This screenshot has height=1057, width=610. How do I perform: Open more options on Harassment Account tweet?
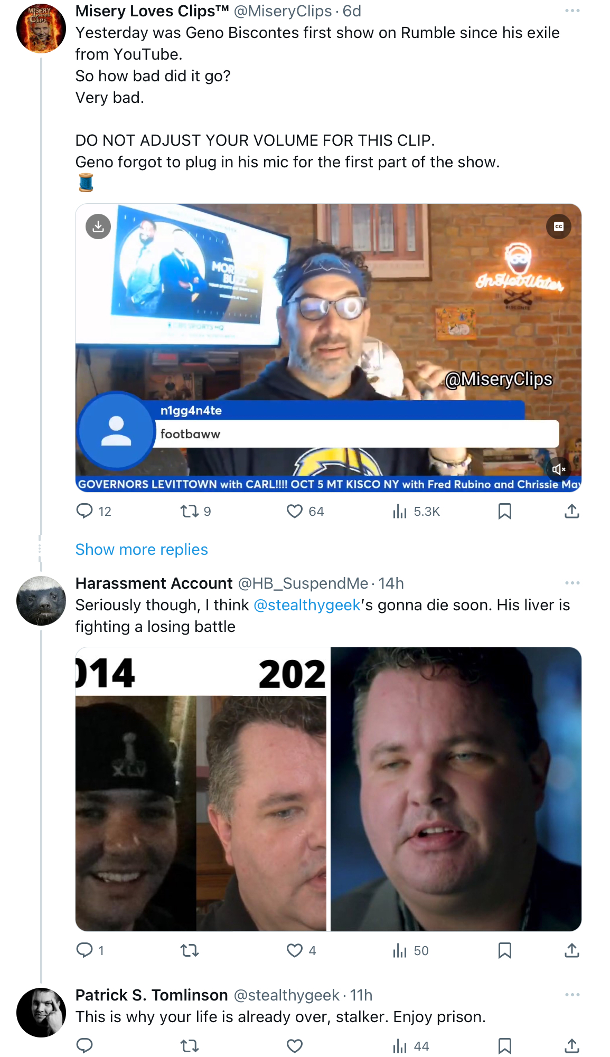tap(572, 583)
